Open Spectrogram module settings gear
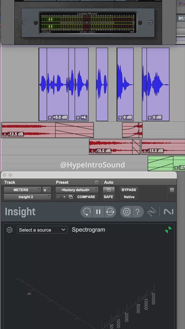 (9, 230)
